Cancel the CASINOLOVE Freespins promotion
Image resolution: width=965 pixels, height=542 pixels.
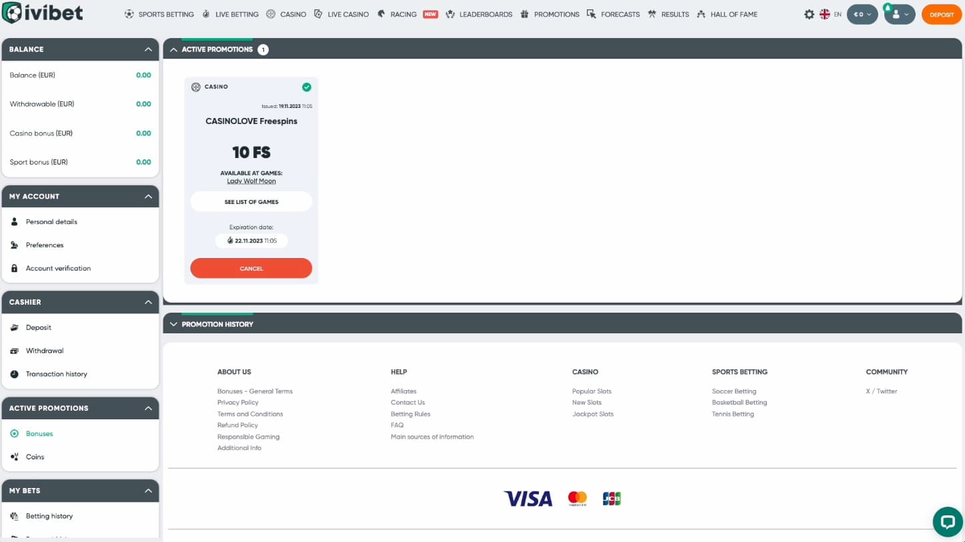point(251,268)
